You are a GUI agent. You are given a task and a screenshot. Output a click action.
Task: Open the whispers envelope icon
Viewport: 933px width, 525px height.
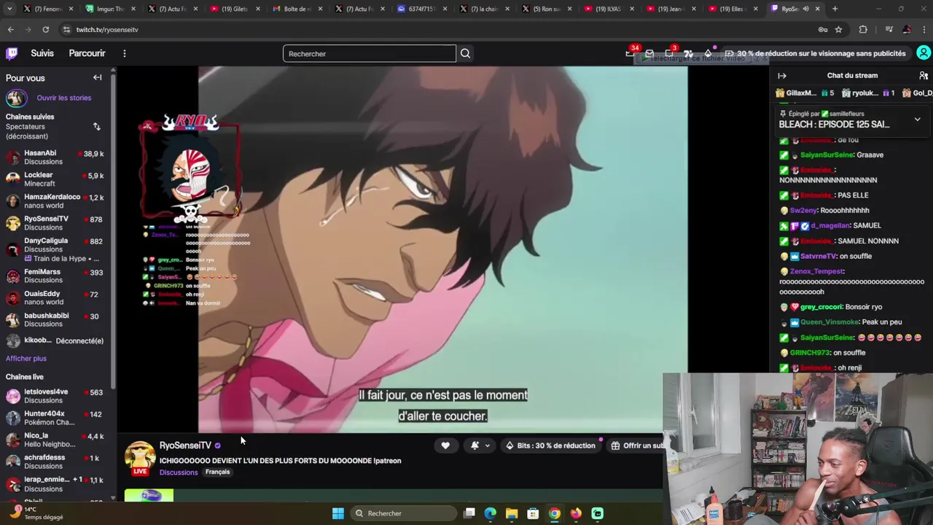coord(649,53)
